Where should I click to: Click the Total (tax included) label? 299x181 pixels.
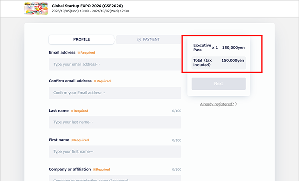(202, 63)
